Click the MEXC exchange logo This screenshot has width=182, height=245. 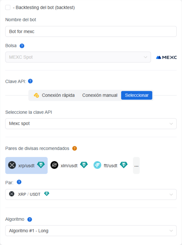pos(166,57)
